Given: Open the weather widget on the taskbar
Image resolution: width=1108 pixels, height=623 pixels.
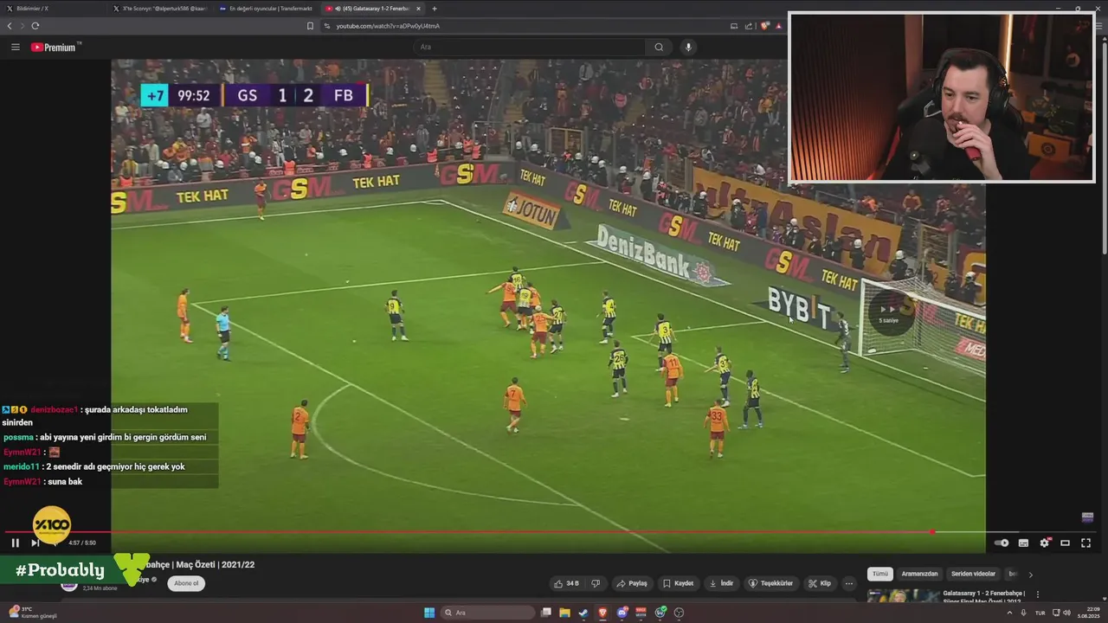Looking at the screenshot, I should [x=33, y=613].
